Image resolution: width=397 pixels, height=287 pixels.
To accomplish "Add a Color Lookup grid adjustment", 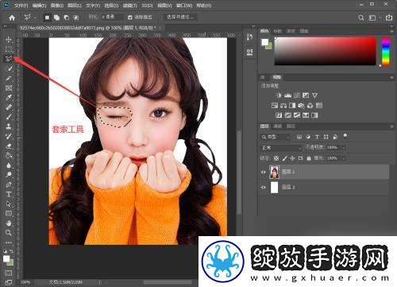I will [319, 106].
